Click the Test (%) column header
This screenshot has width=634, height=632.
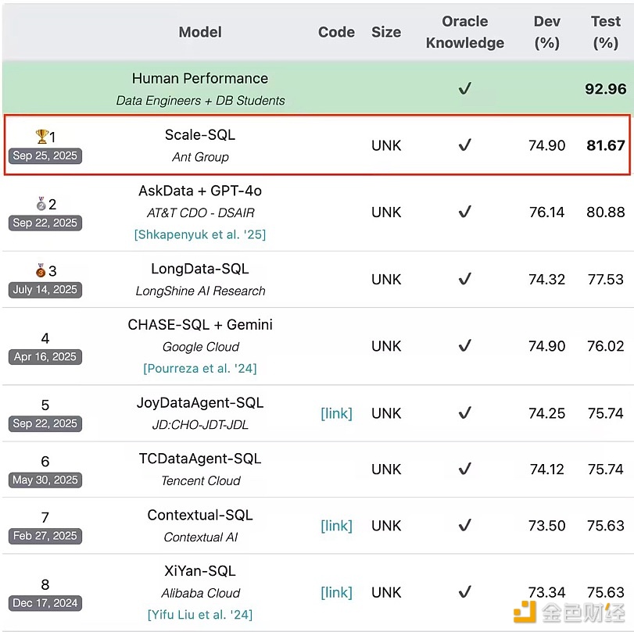(x=605, y=32)
